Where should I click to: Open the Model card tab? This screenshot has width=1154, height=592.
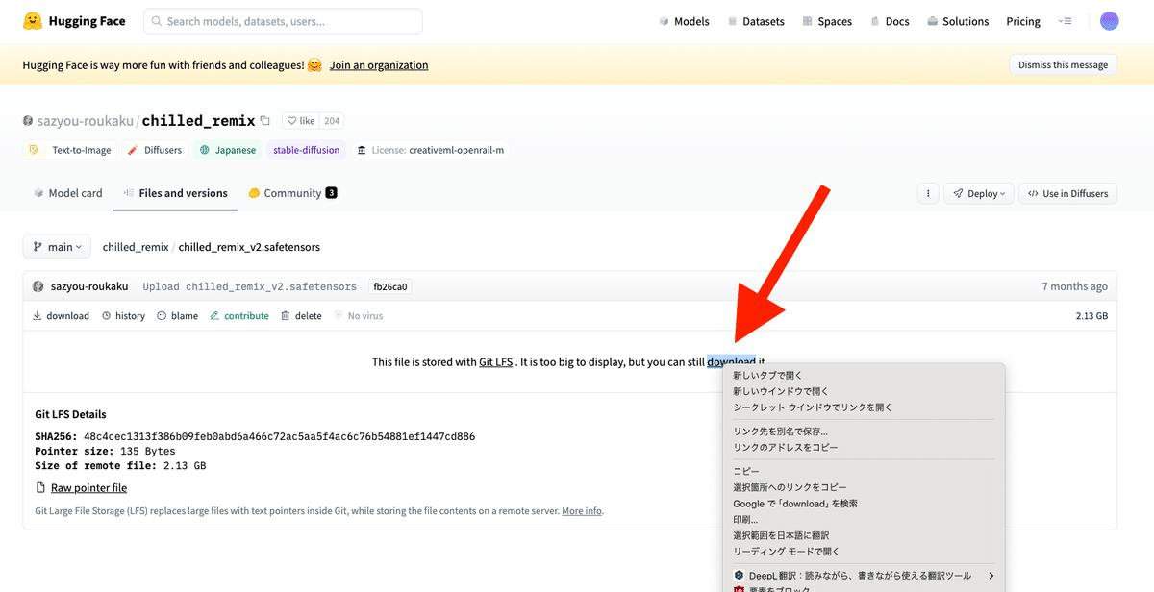(x=67, y=193)
